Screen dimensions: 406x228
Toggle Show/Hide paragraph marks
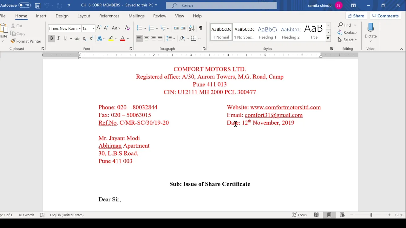(200, 28)
